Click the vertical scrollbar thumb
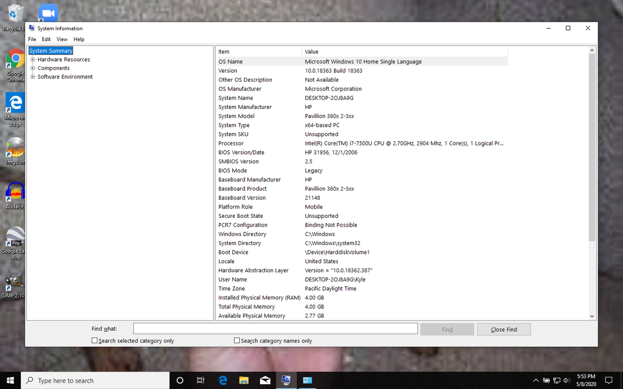623x389 pixels. 592,147
